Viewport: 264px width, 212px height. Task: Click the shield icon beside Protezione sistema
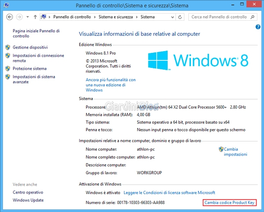(7, 69)
